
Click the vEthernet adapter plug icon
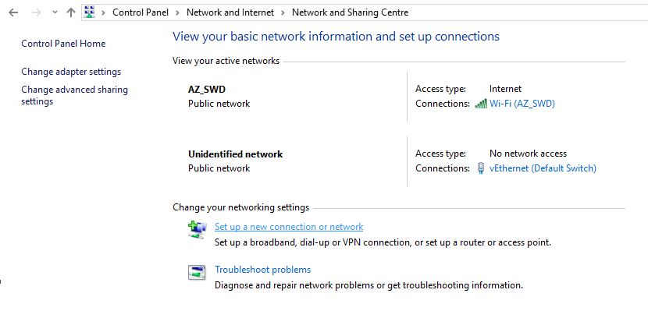[481, 168]
